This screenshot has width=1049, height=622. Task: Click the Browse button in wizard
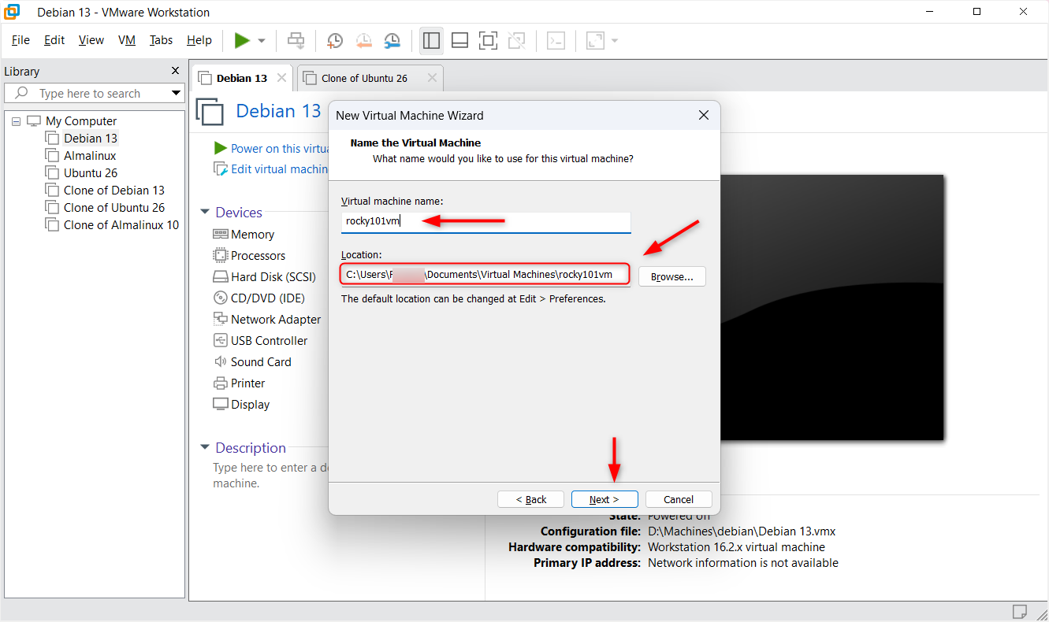(671, 276)
